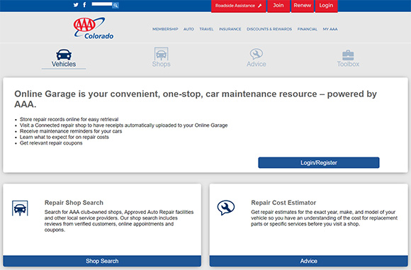Click the Repair Shop Search garage icon
This screenshot has width=411, height=270.
(x=20, y=208)
